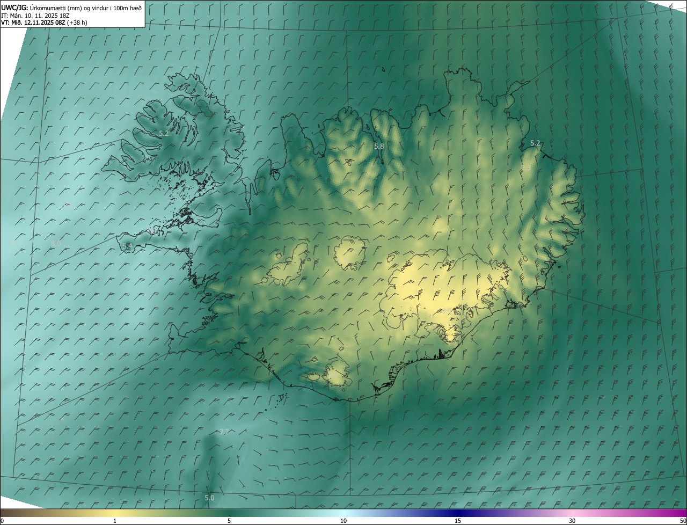The height and width of the screenshot is (525, 687).
Task: Click the 8.0 value label over the western sea
Action: [x=56, y=244]
